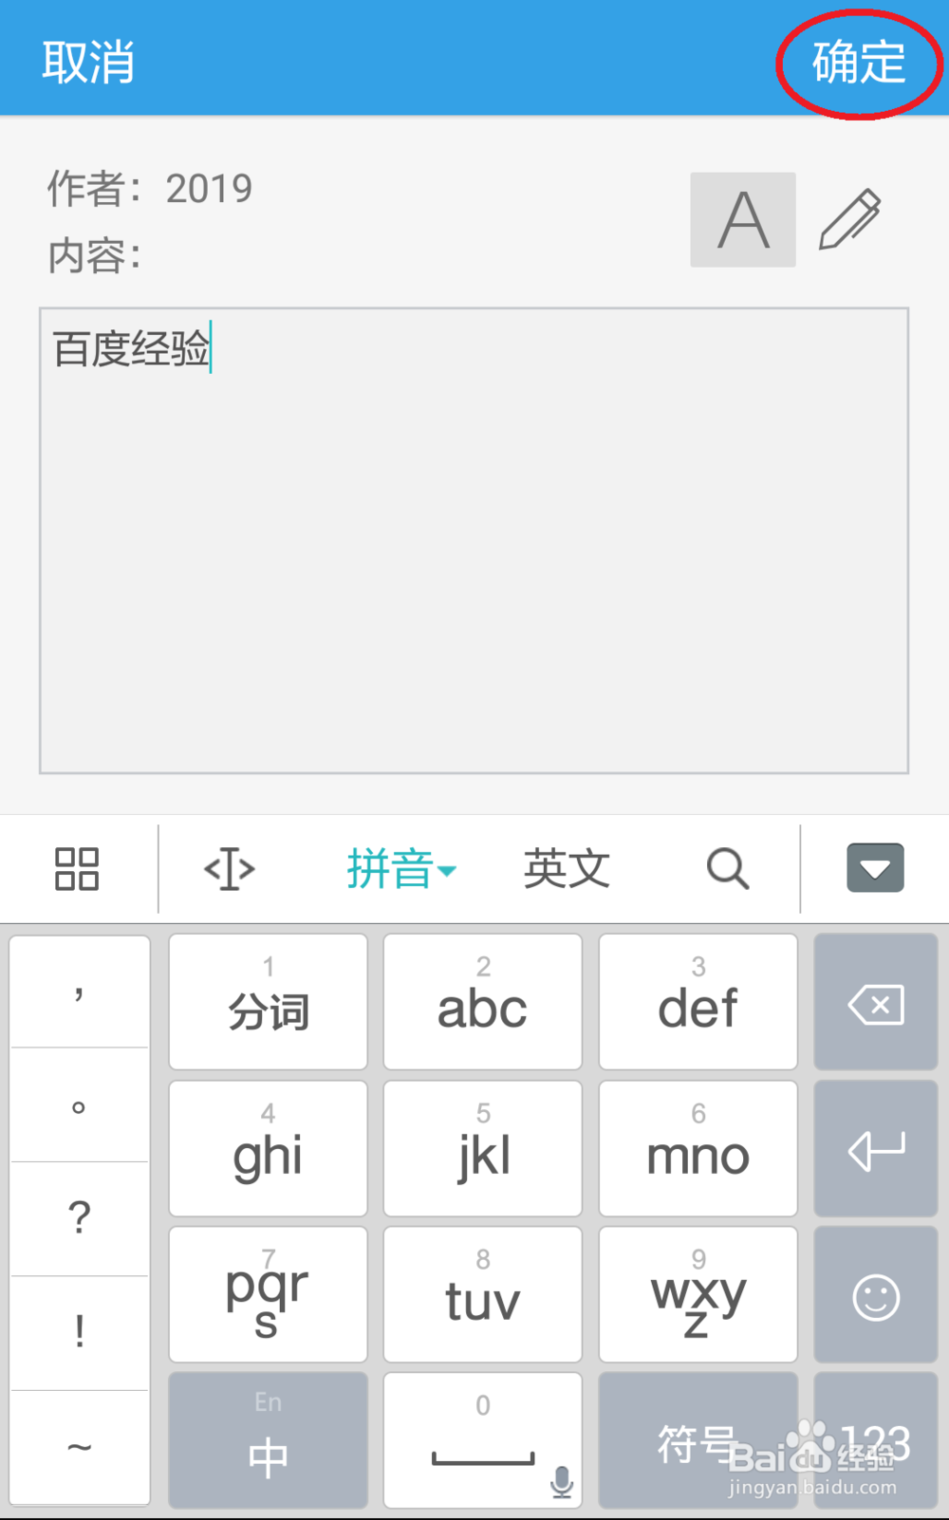Select the 英文 English input tab
This screenshot has height=1520, width=949.
click(567, 868)
